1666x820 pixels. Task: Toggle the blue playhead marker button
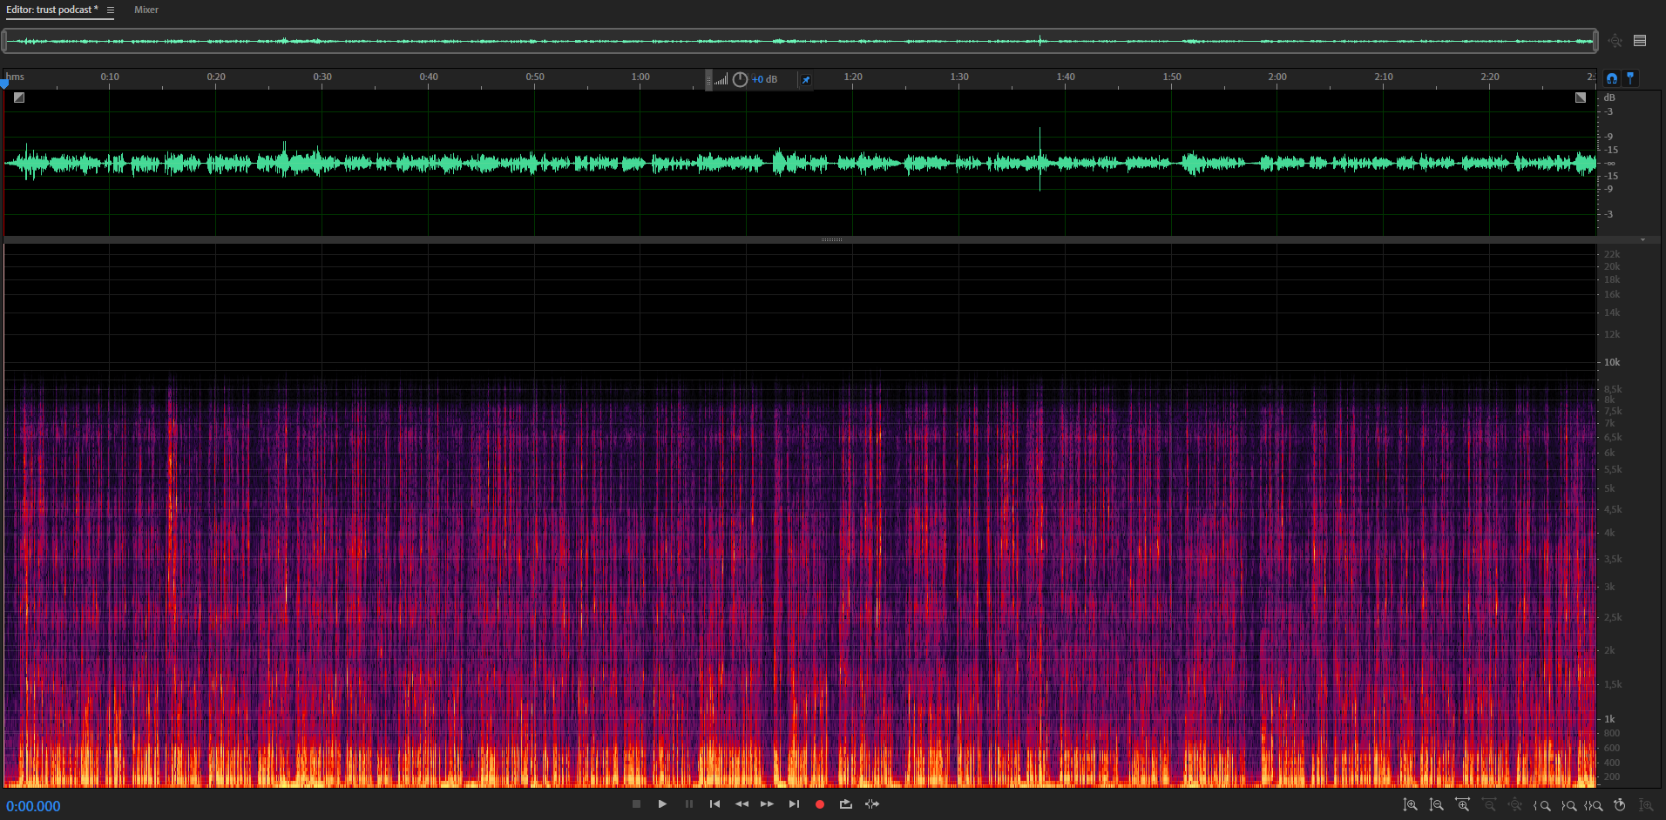[x=1630, y=78]
